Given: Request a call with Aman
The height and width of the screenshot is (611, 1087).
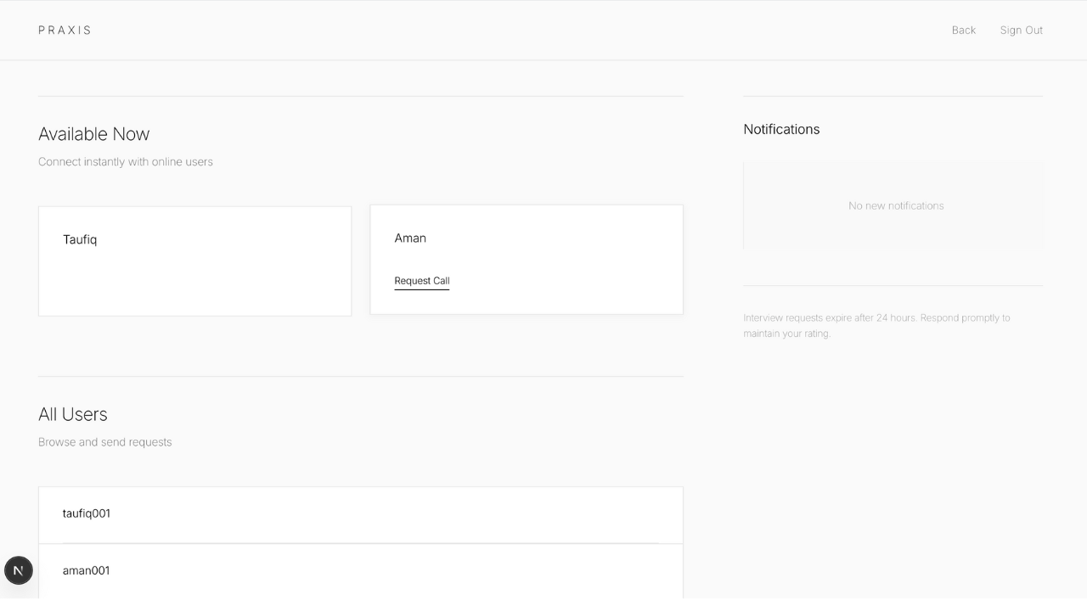Looking at the screenshot, I should [x=421, y=281].
